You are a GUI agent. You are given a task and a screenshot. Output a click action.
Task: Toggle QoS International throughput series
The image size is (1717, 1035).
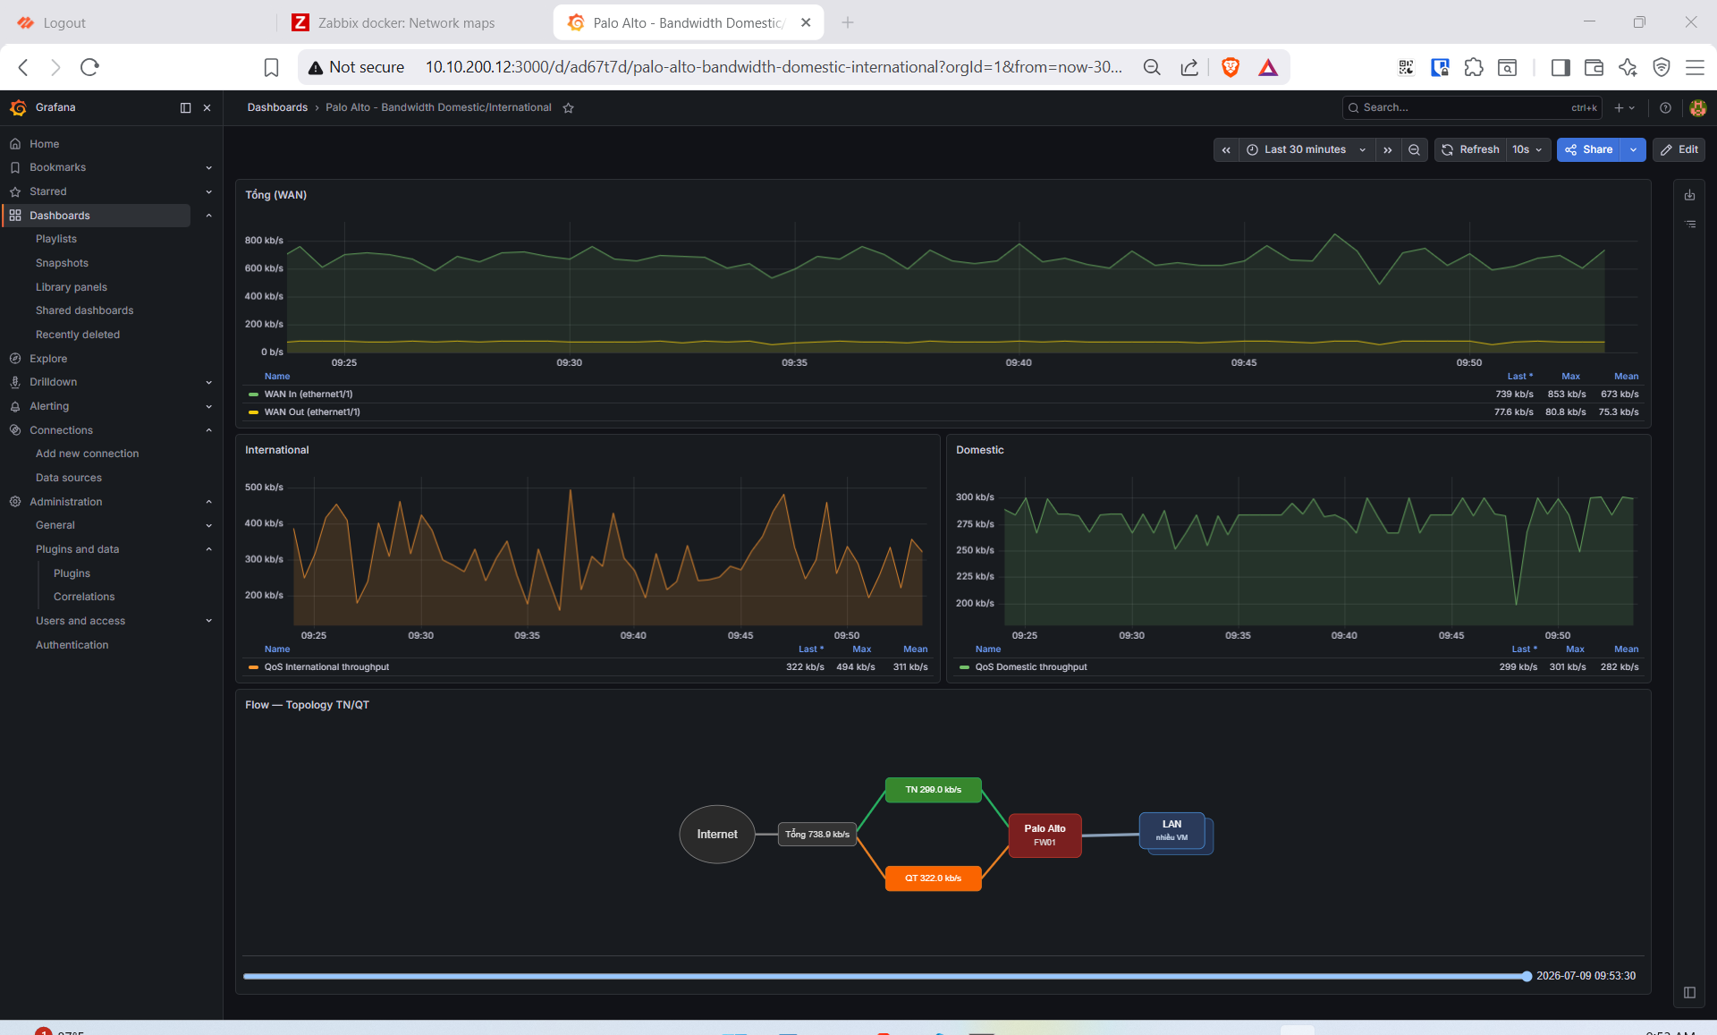point(326,667)
